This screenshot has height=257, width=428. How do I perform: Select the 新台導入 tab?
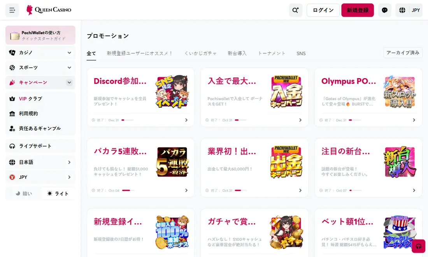click(237, 54)
